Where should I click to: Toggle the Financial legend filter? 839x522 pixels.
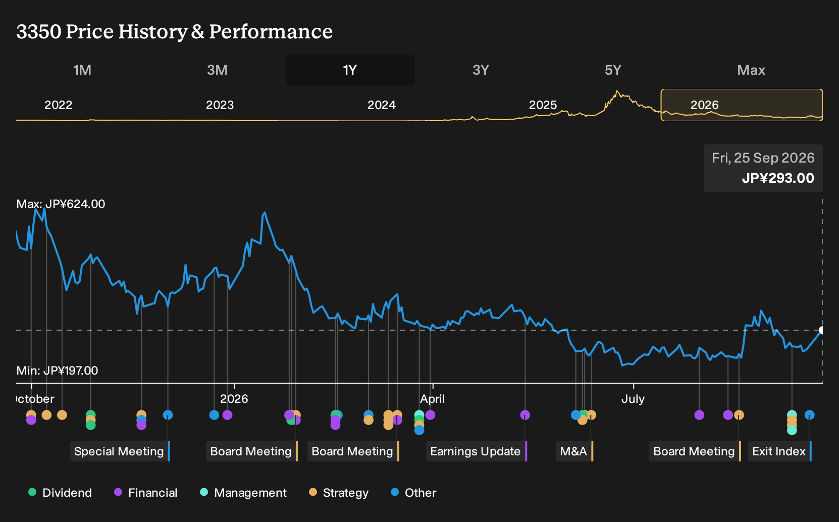click(146, 493)
